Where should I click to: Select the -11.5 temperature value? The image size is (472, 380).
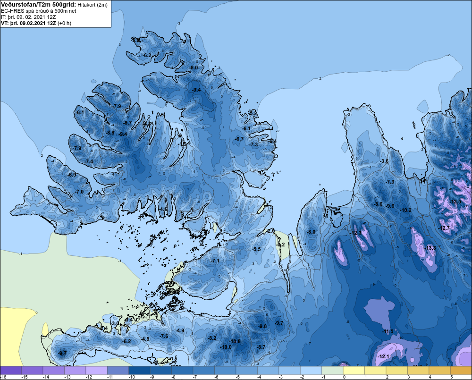point(388,331)
